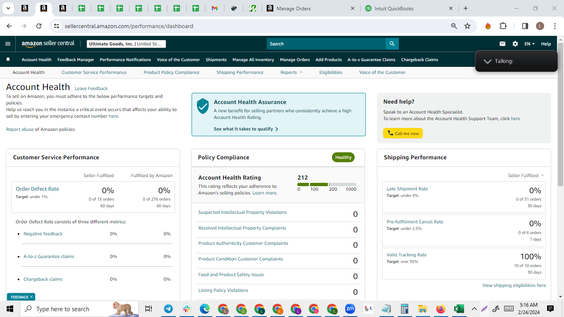The height and width of the screenshot is (317, 564).
Task: Close the Intuit QuickBooks tab
Action: [x=451, y=8]
